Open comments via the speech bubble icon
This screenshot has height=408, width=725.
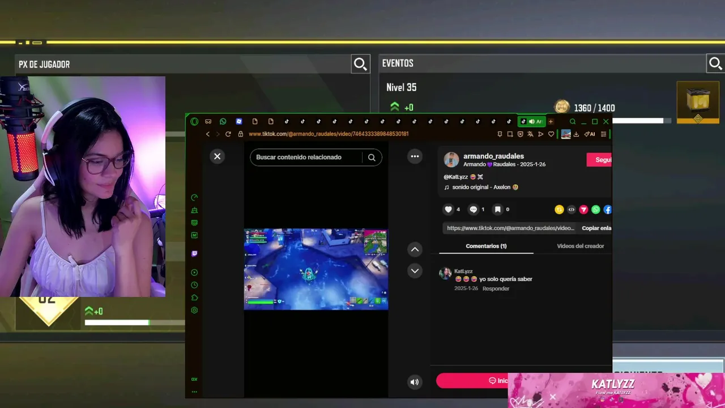click(474, 210)
